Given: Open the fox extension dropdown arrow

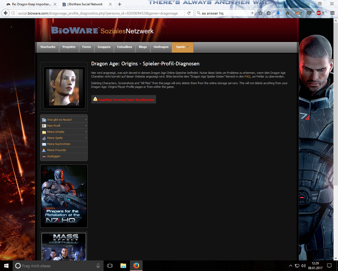Looking at the screenshot, I should coord(301,13).
